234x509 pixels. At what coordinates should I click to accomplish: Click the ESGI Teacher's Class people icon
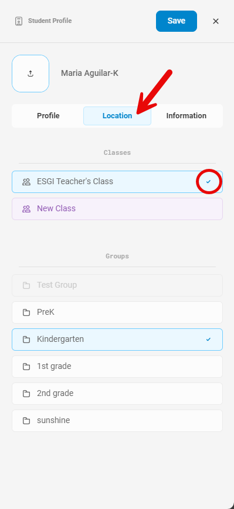26,182
